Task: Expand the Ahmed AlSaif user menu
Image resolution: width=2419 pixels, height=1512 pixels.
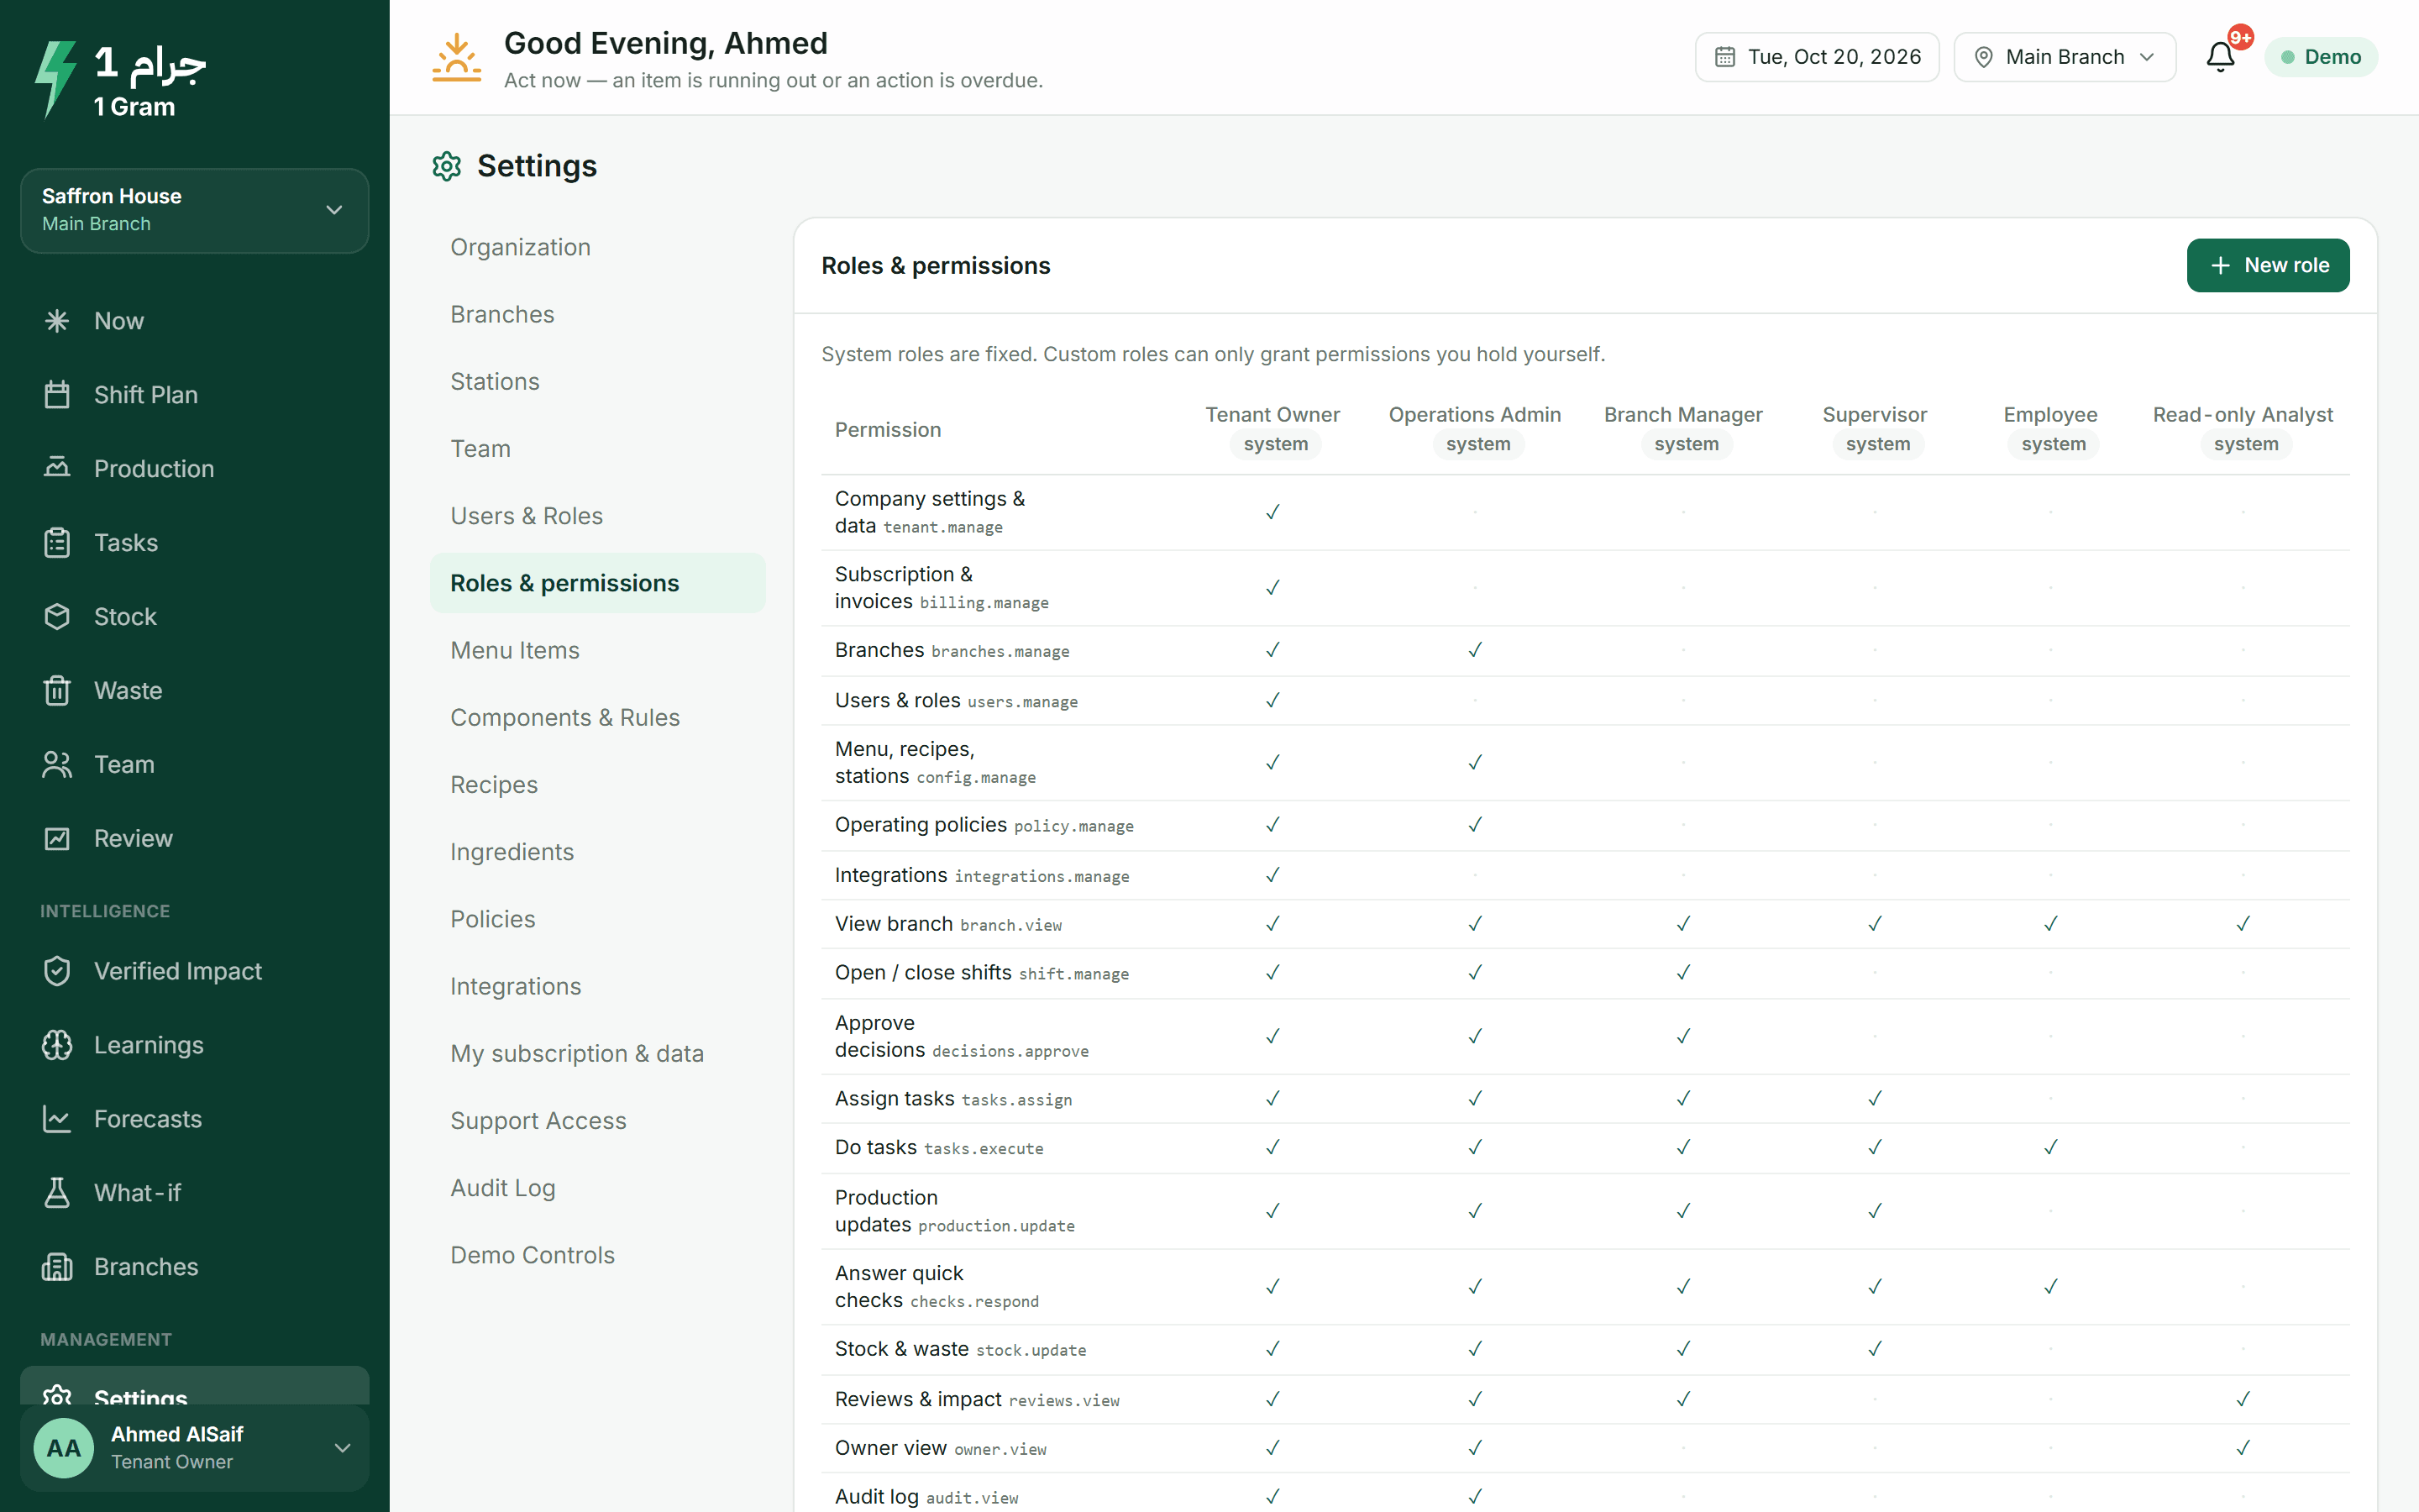Action: (194, 1448)
